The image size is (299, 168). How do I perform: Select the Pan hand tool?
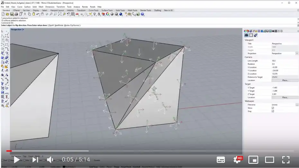42,14
